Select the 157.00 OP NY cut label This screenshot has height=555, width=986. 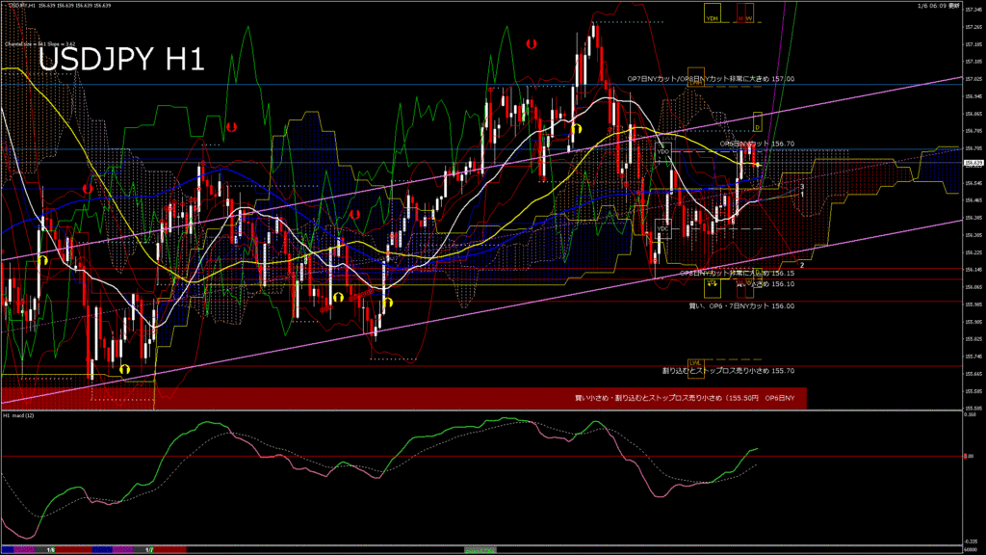click(711, 78)
